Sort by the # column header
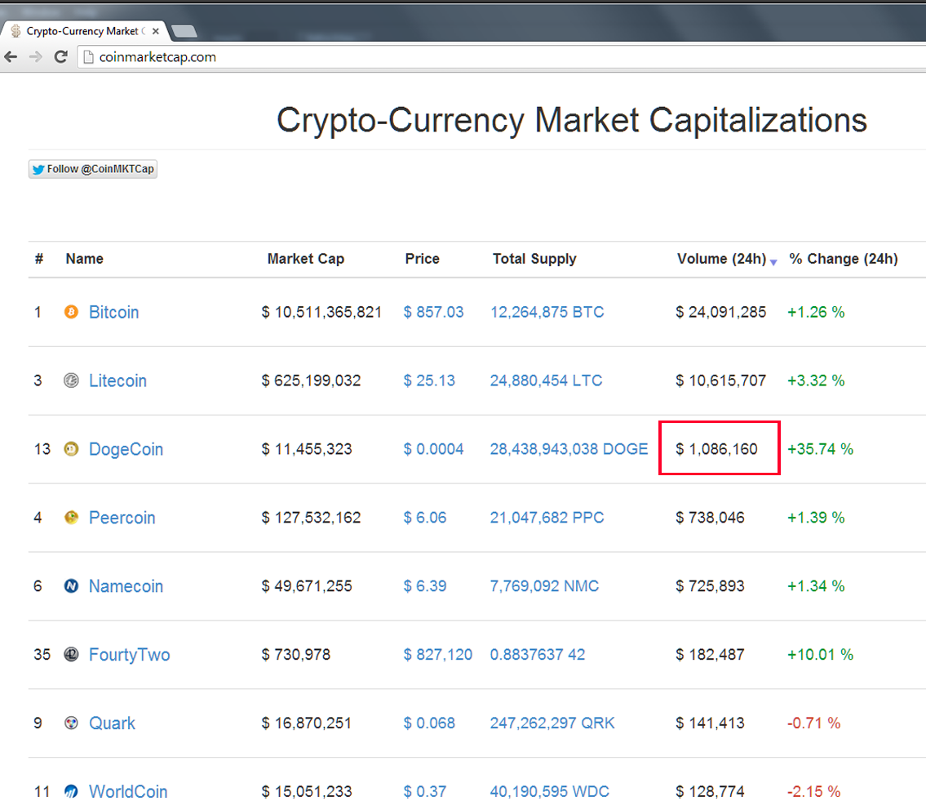 pos(39,259)
